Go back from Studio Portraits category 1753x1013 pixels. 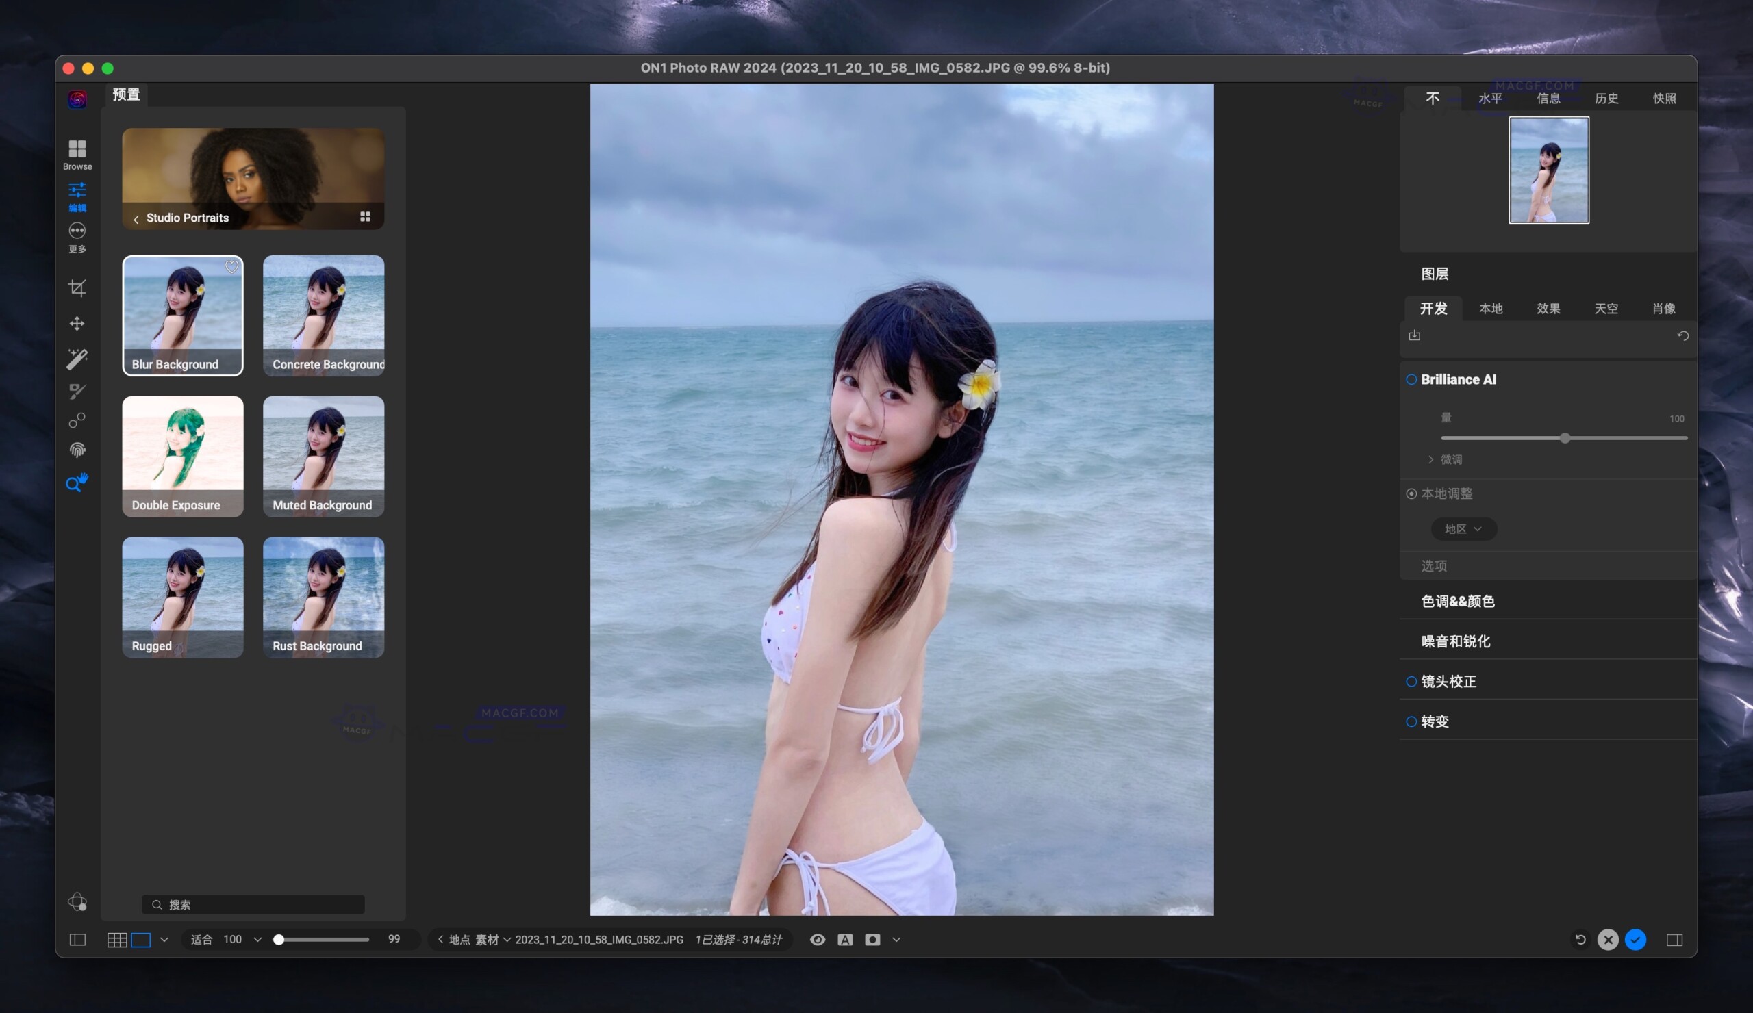(136, 218)
